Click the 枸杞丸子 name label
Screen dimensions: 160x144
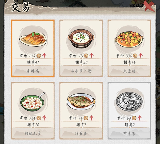pos(33,133)
